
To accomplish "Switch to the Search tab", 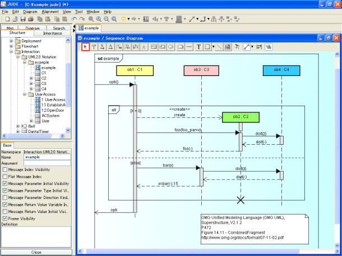I will 59,28.
